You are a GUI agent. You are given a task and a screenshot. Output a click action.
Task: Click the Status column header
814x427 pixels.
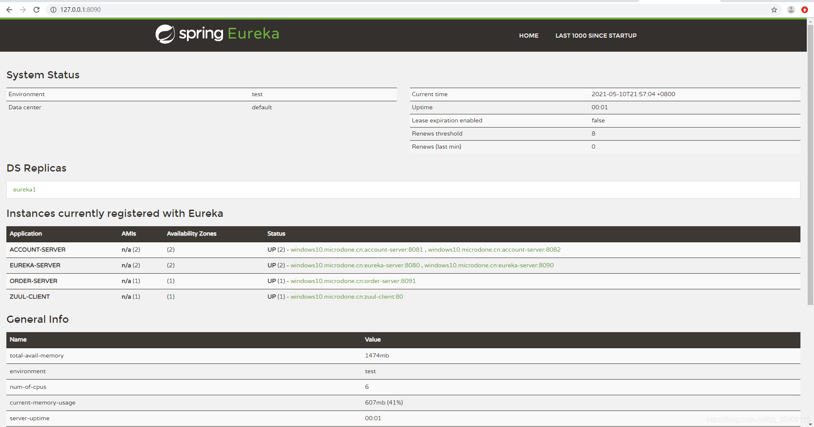tap(276, 234)
